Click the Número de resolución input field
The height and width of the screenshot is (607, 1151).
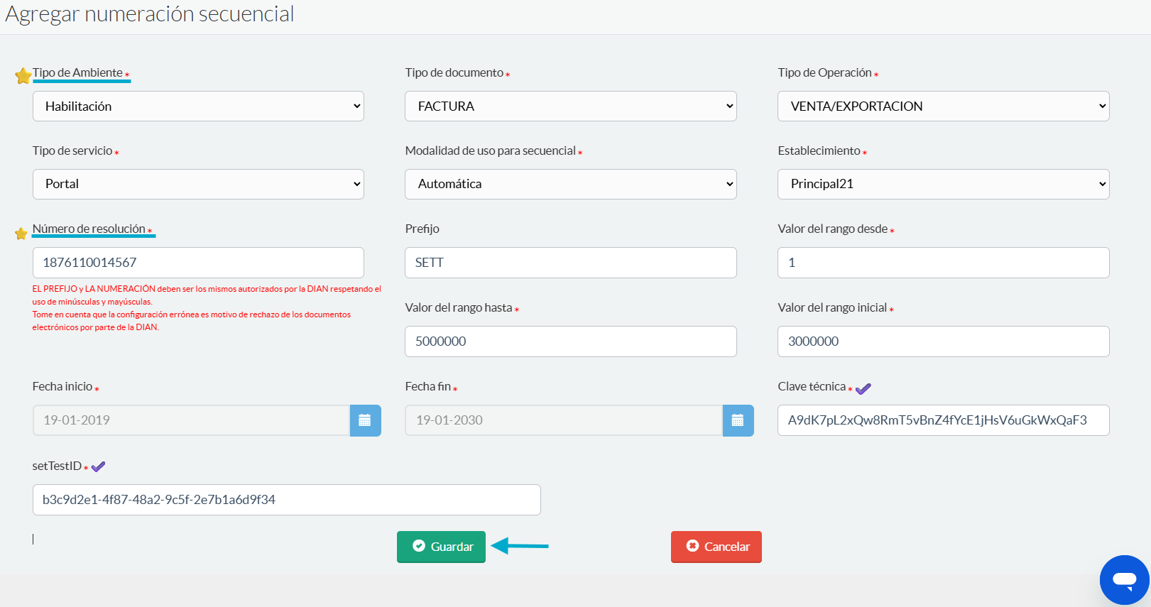198,263
